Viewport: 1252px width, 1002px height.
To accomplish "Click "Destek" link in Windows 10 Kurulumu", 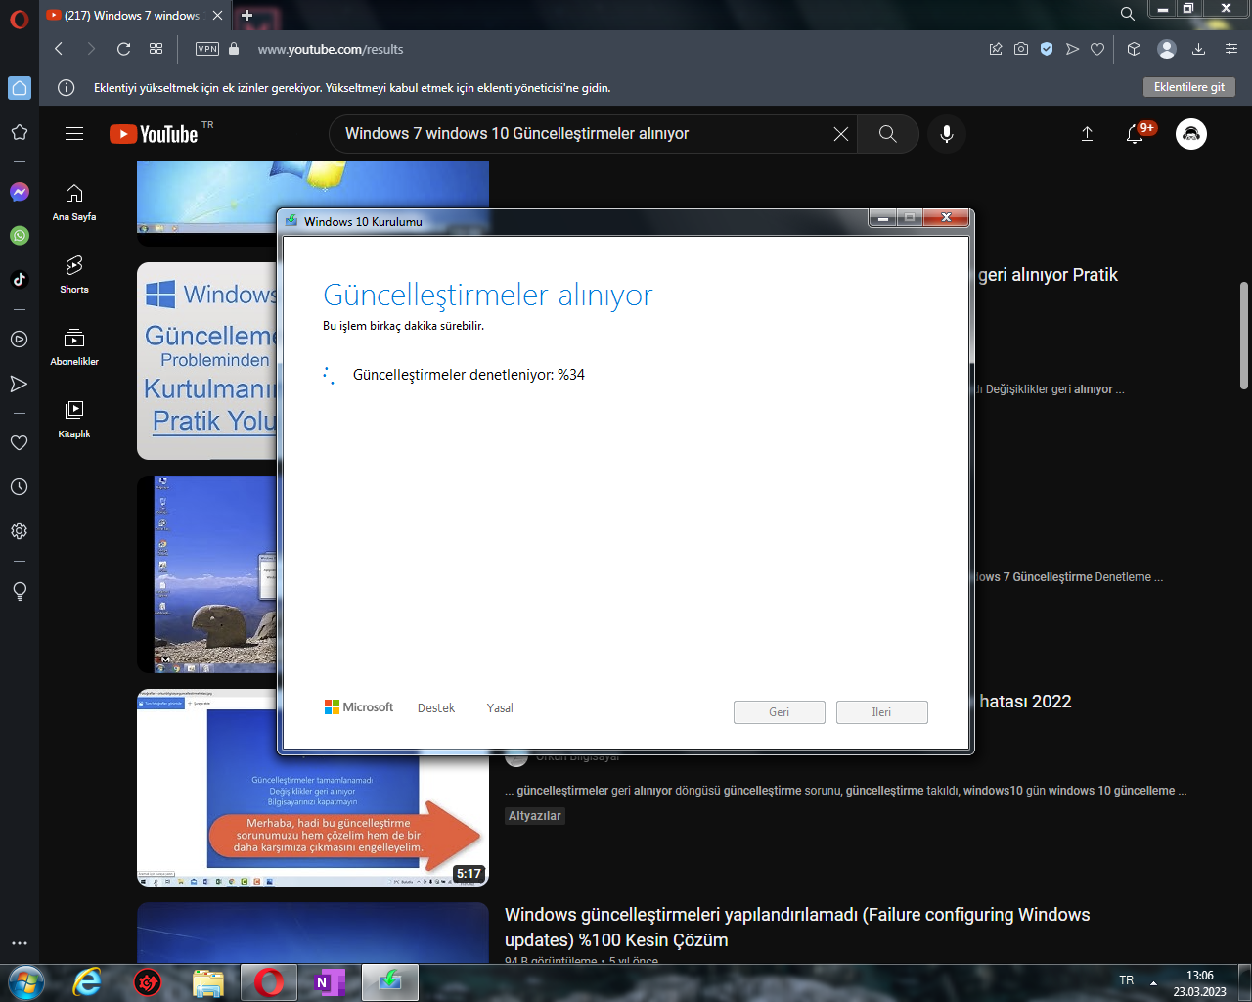I will pyautogui.click(x=436, y=708).
